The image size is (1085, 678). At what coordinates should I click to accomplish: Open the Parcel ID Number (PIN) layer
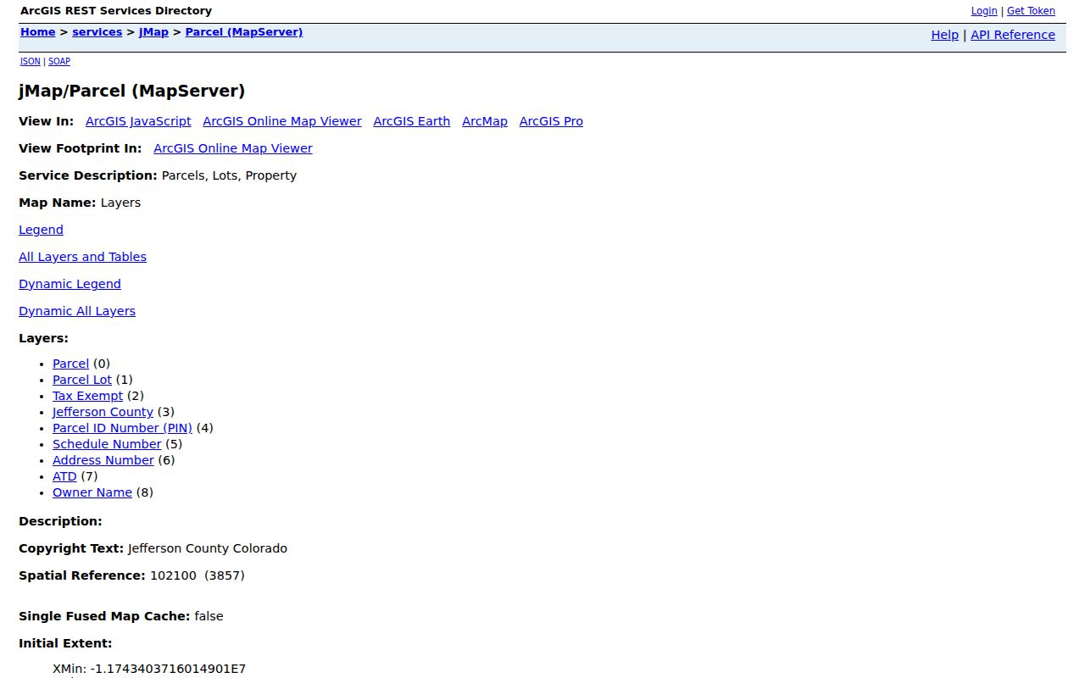[122, 428]
